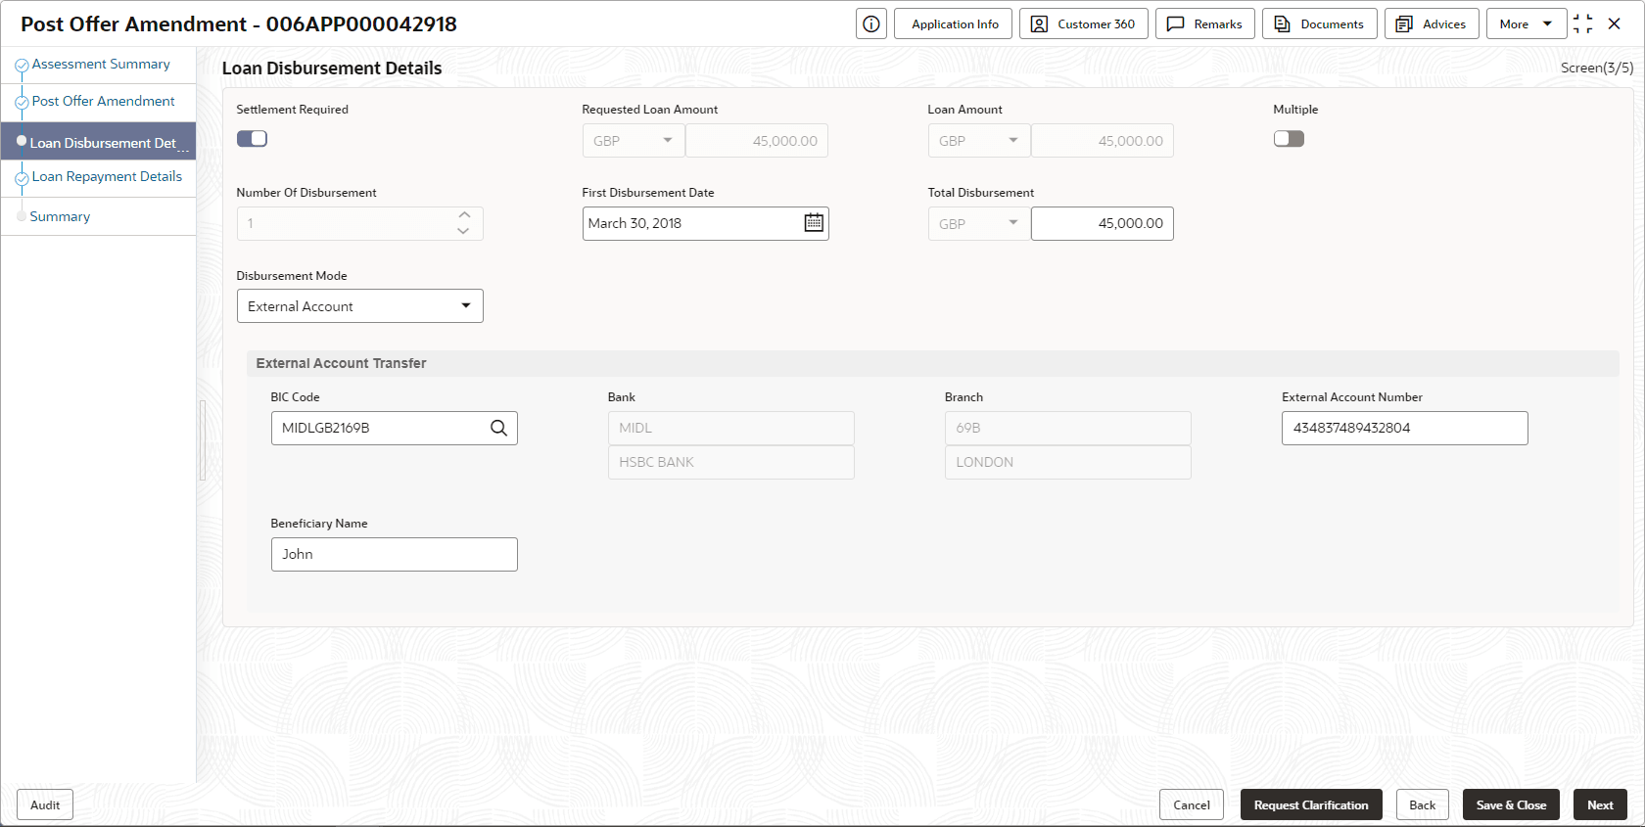Click the First Disbursement Date field
Viewport: 1645px width, 827px height.
(705, 223)
